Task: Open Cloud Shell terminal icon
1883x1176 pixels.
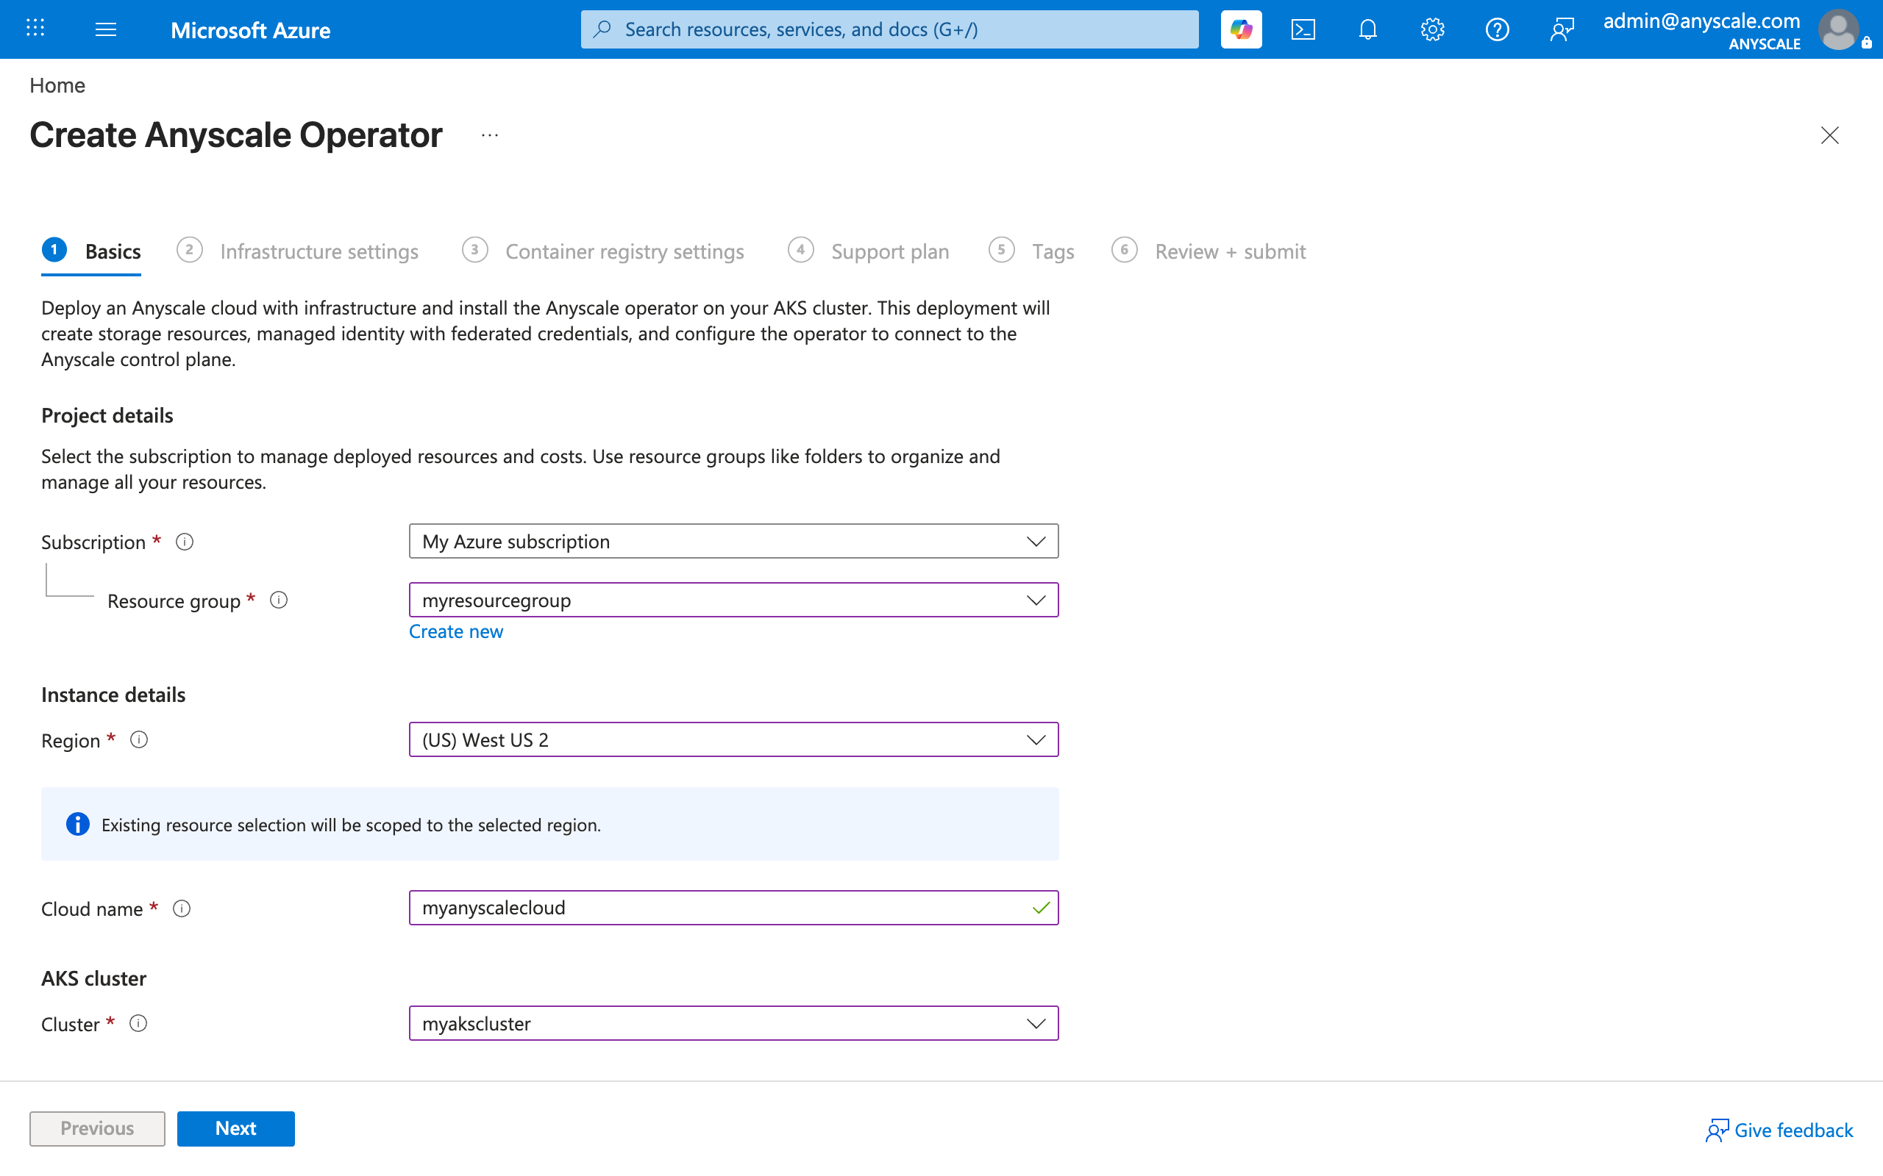Action: (x=1303, y=29)
